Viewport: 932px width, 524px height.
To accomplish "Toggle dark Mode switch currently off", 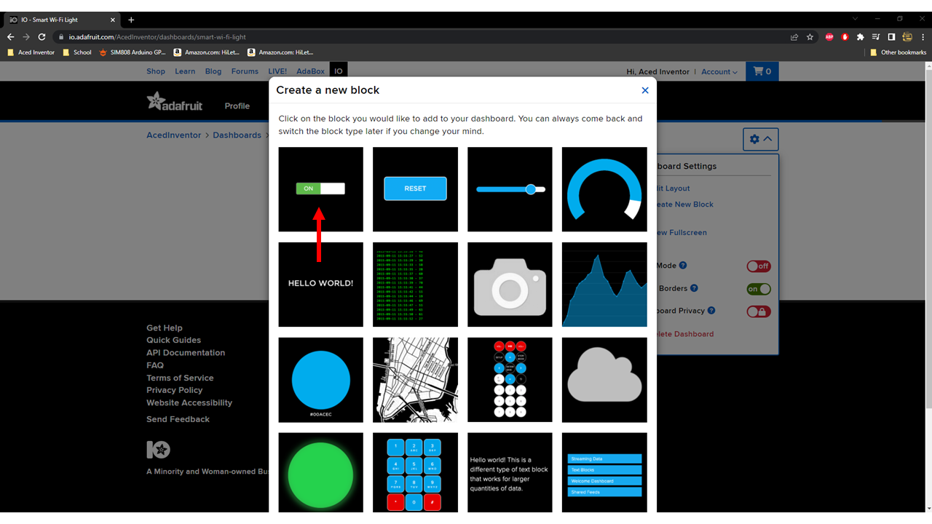I will click(758, 266).
